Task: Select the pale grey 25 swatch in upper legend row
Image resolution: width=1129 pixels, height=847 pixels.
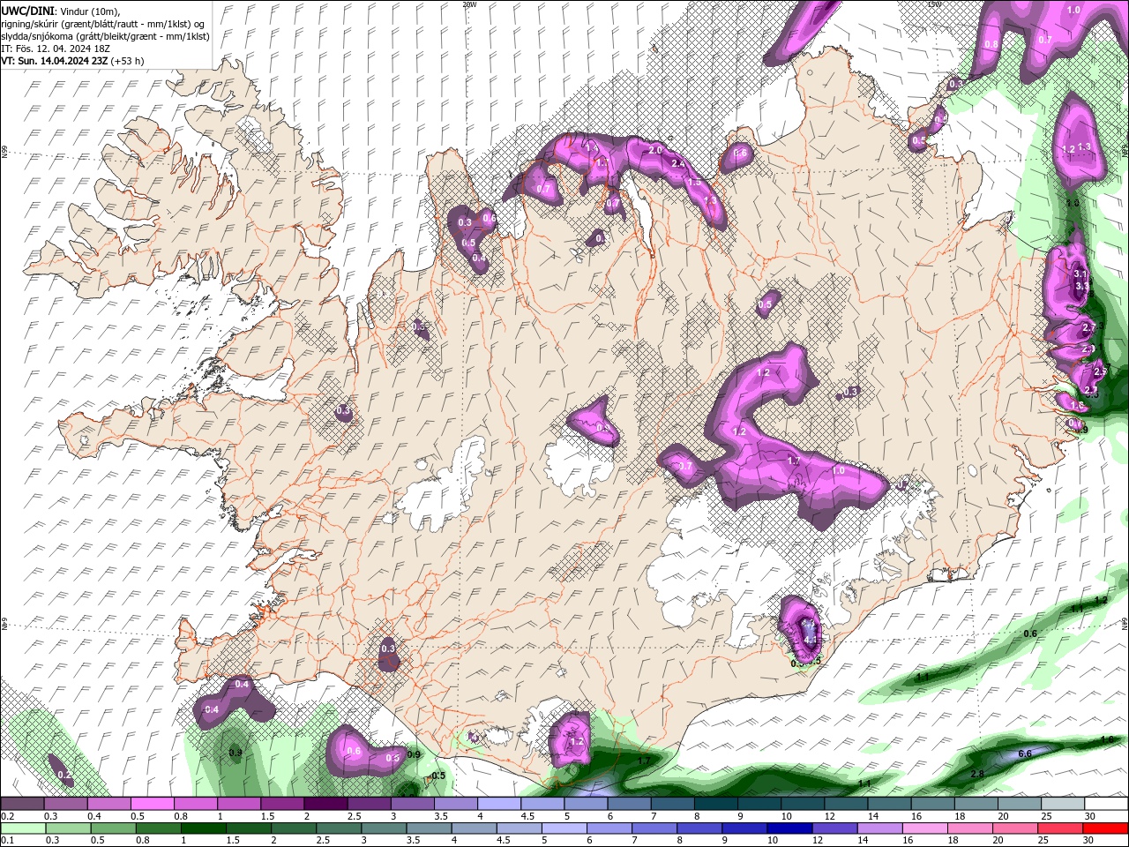Action: tap(1063, 804)
